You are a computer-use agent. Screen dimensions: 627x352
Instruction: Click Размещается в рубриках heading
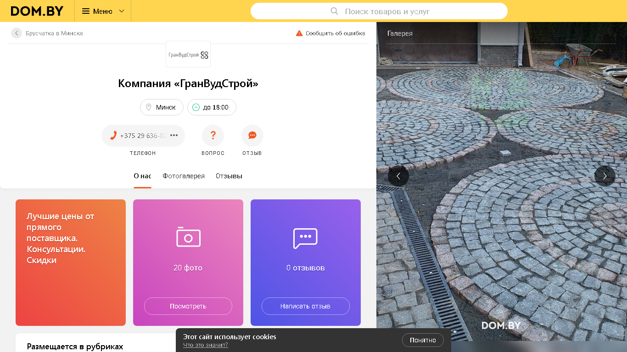click(75, 346)
